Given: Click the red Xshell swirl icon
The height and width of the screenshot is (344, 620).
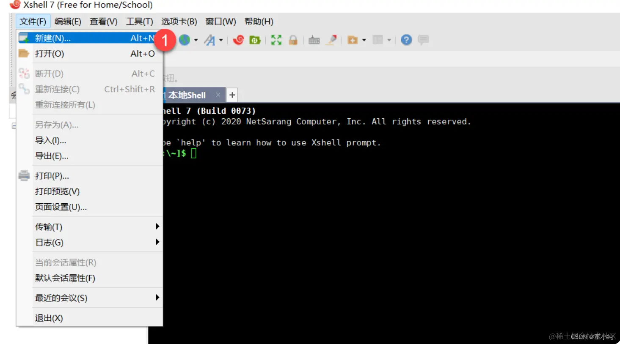Looking at the screenshot, I should pyautogui.click(x=238, y=40).
